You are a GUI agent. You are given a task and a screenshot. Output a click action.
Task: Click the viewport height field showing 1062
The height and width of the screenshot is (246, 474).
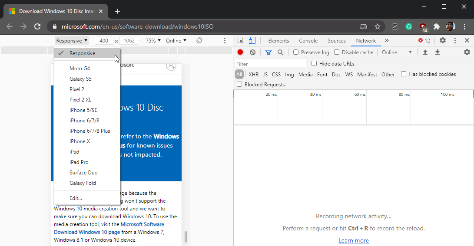point(129,40)
